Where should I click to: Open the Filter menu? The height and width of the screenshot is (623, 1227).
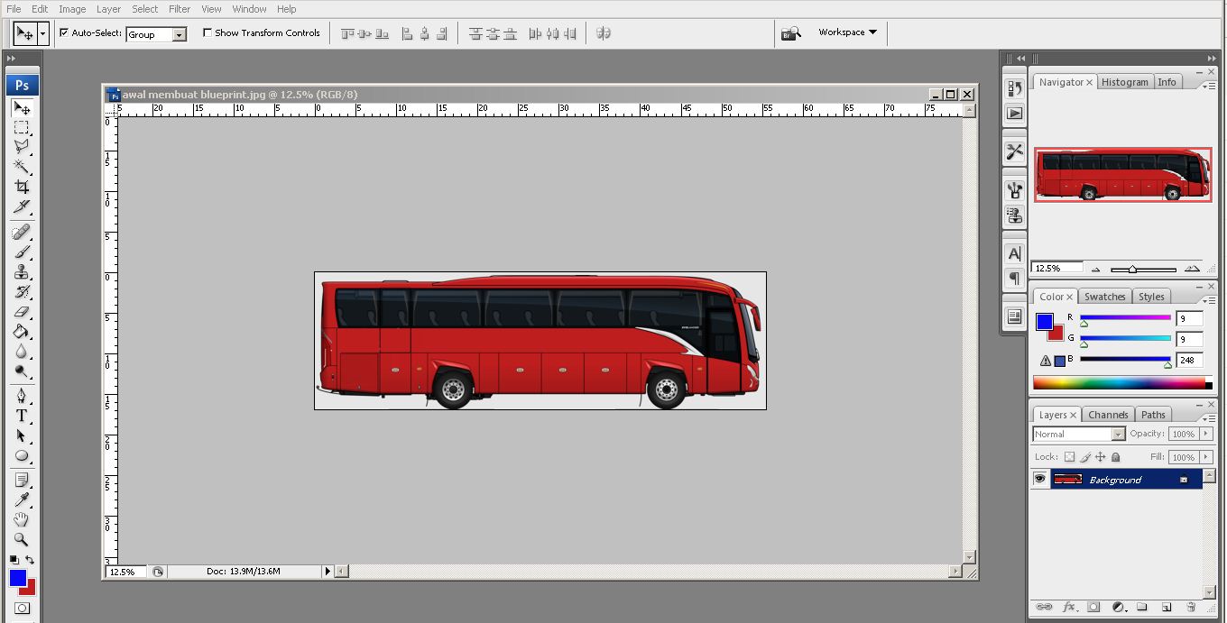click(179, 9)
